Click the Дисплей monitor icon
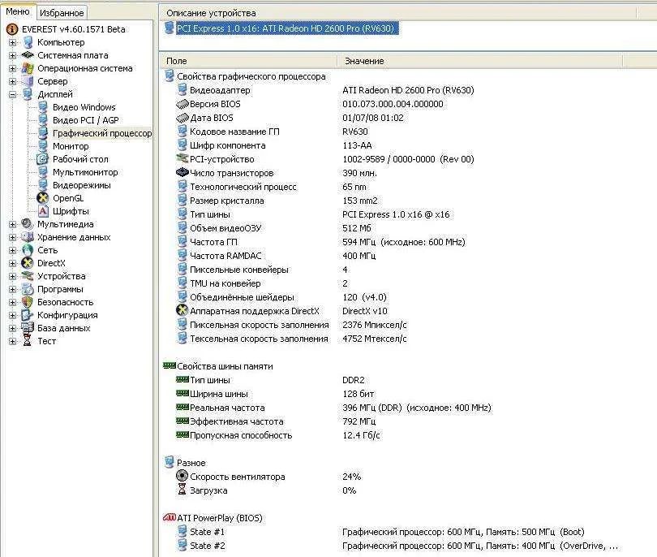The height and width of the screenshot is (557, 657). tap(28, 94)
